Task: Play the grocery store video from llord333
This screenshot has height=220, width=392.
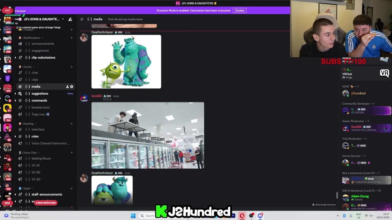Action: (148, 135)
